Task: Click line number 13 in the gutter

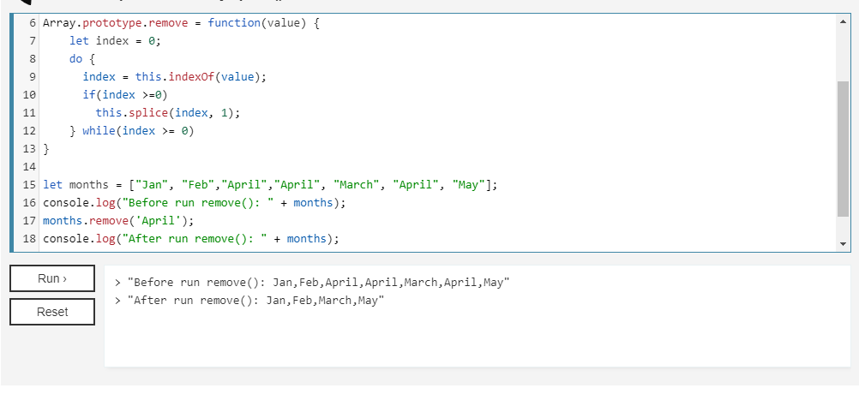Action: click(30, 149)
